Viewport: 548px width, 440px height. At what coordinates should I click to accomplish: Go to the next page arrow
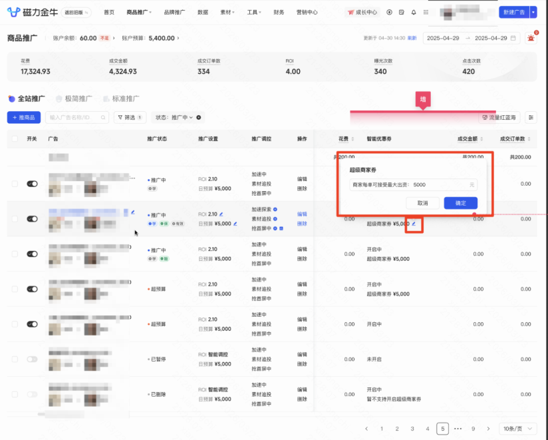[488, 429]
